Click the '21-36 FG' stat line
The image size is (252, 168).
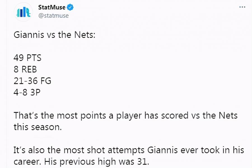[x=32, y=81]
